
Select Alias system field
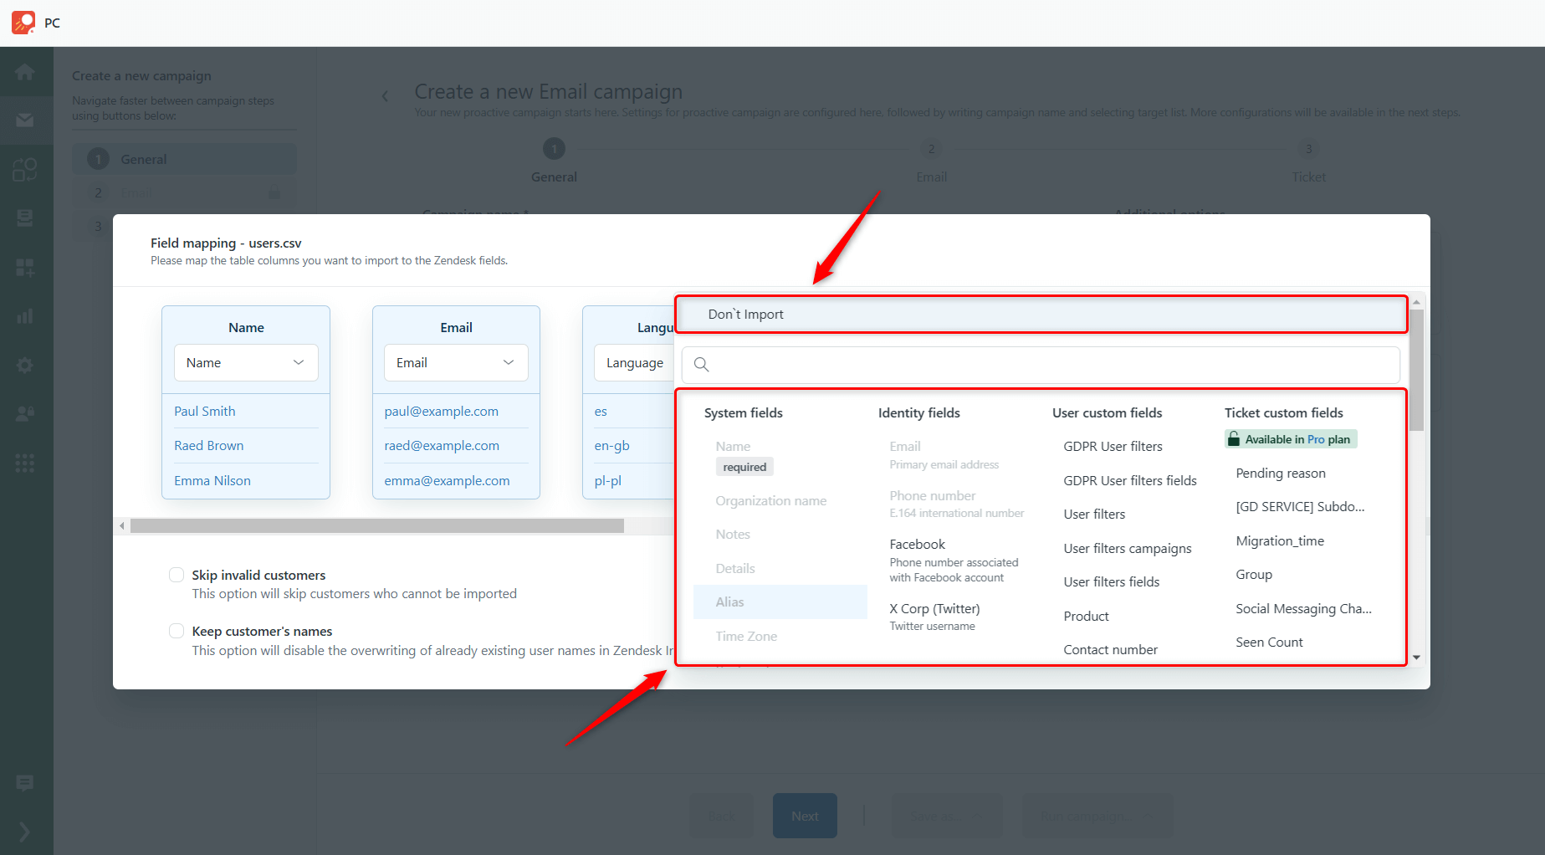[780, 602]
